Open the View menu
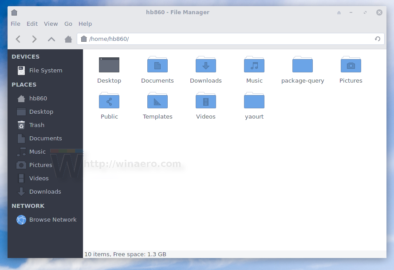The height and width of the screenshot is (270, 394). click(x=51, y=24)
